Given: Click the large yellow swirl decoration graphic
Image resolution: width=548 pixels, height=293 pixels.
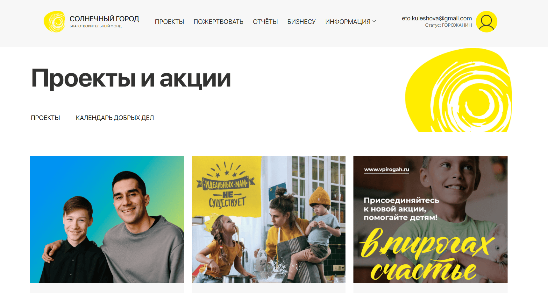Looking at the screenshot, I should (x=459, y=90).
